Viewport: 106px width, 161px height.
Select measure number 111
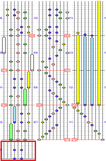[71, 122]
